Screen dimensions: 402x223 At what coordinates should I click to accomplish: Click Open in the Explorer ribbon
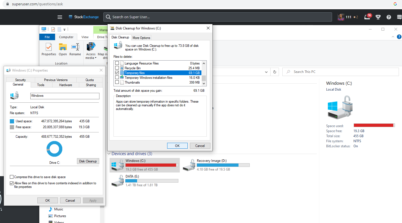pyautogui.click(x=63, y=49)
